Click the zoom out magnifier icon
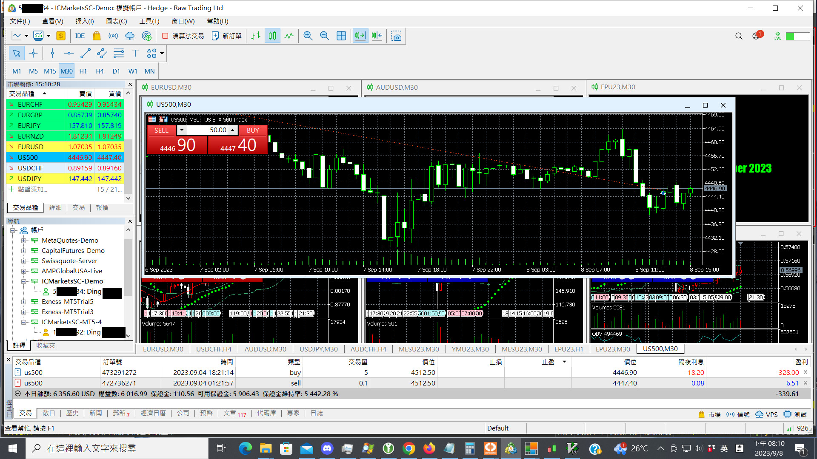Screen dimensions: 817x459 click(325, 36)
